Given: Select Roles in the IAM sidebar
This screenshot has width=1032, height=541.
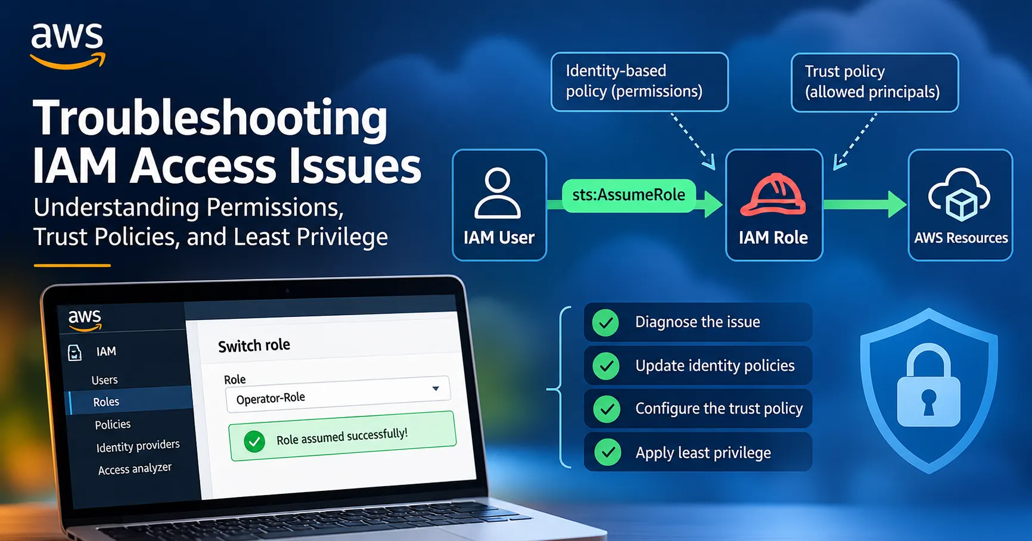Looking at the screenshot, I should (106, 402).
